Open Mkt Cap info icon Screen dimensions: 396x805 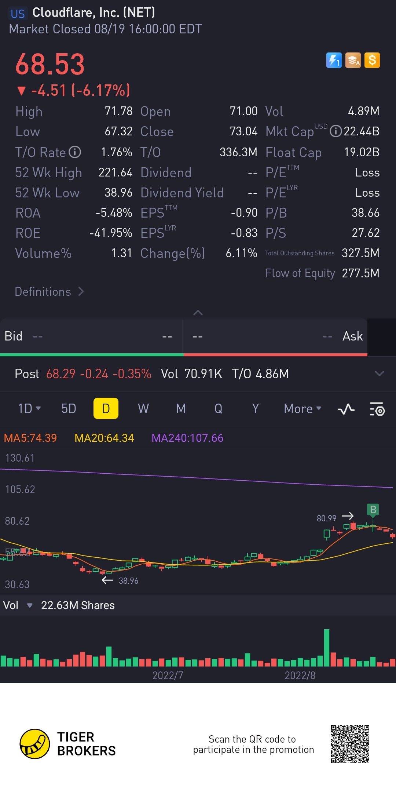click(x=335, y=131)
